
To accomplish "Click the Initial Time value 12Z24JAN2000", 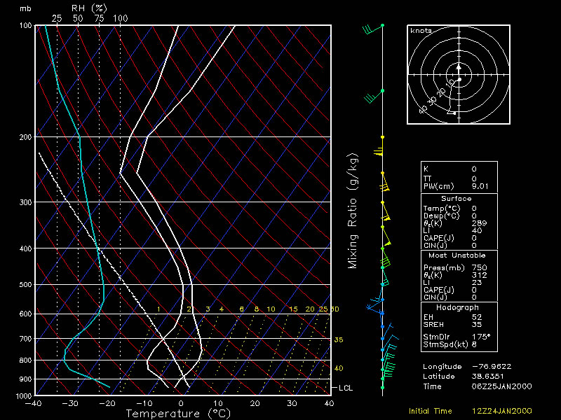I will (x=501, y=411).
